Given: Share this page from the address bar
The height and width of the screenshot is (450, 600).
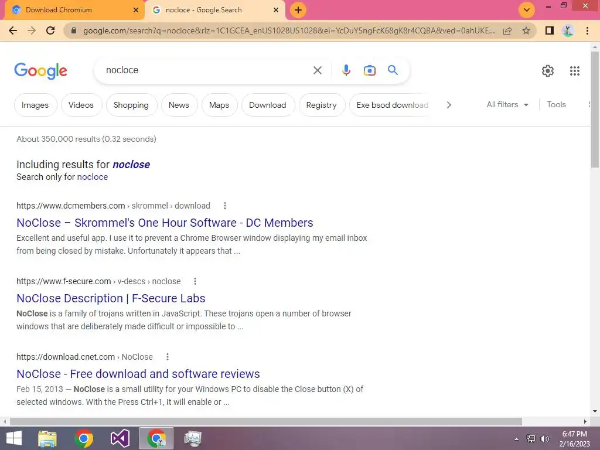Looking at the screenshot, I should [507, 30].
